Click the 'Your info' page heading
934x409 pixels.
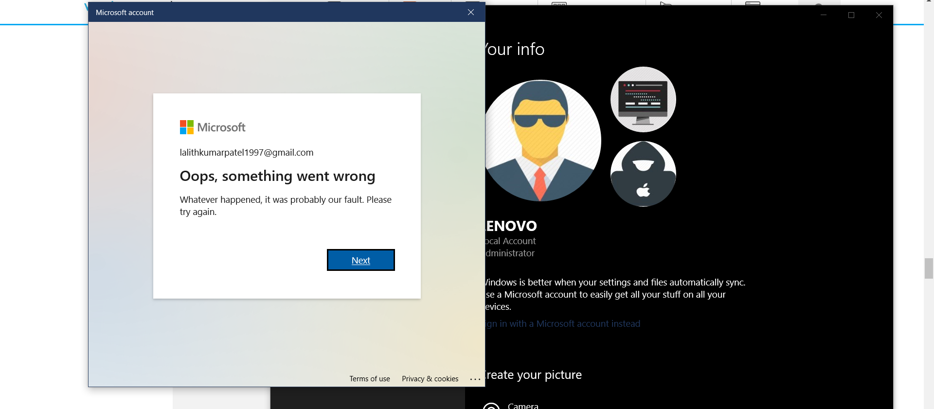(515, 49)
